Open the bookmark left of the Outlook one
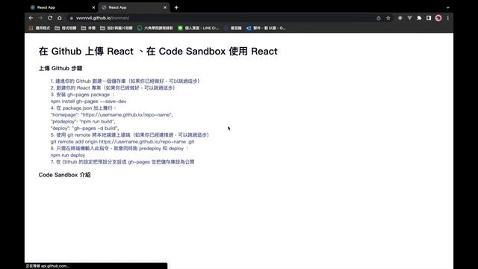Screen dimensions: 478x269 [232, 28]
